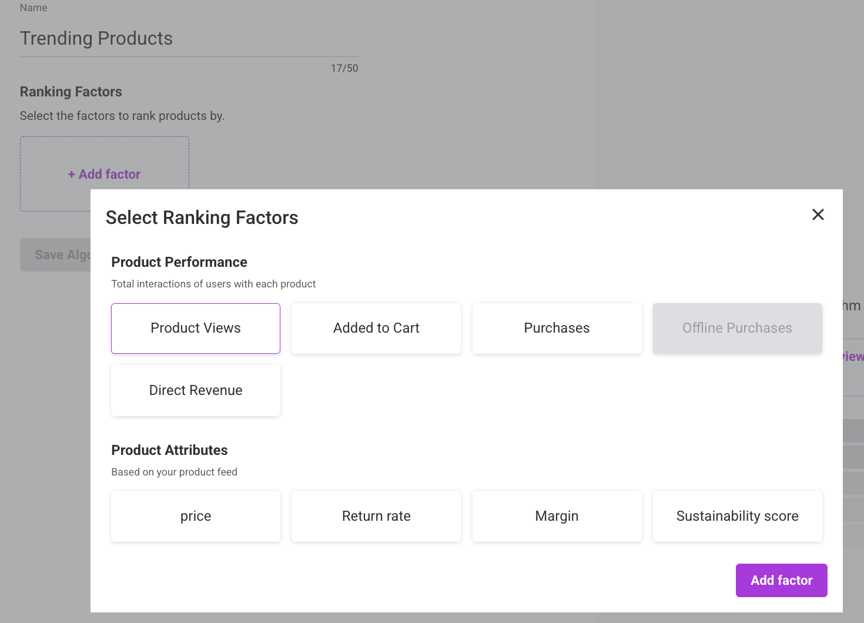Pick the Return rate attribute

376,516
